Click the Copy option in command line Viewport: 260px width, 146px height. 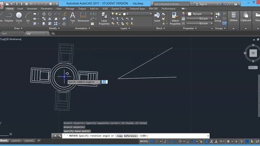pos(120,136)
